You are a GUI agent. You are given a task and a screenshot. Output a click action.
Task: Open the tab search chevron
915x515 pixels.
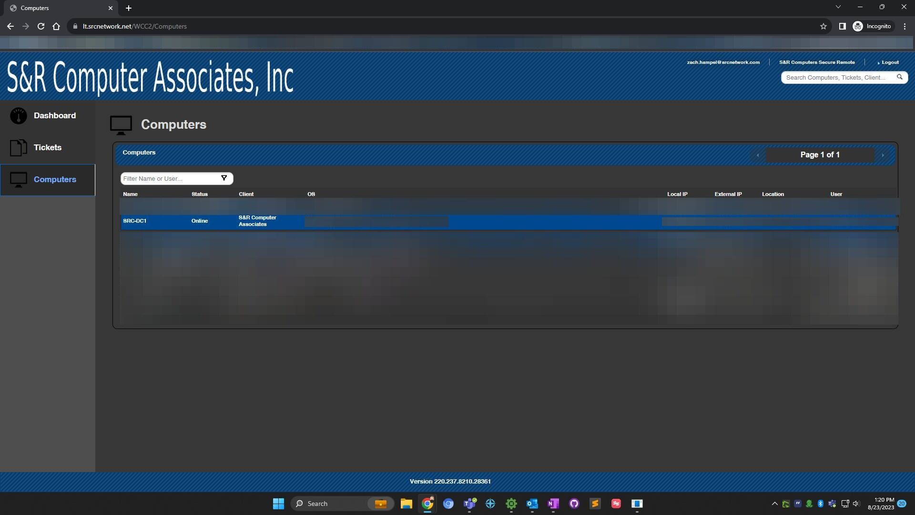click(x=838, y=7)
